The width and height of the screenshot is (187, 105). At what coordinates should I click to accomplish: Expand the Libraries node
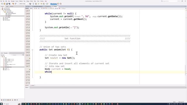2,19
